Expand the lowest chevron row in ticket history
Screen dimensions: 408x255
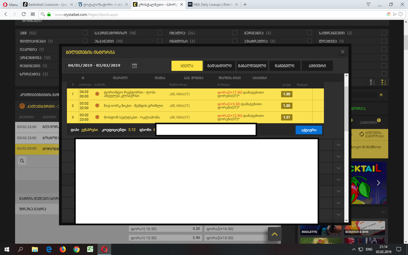pos(338,214)
